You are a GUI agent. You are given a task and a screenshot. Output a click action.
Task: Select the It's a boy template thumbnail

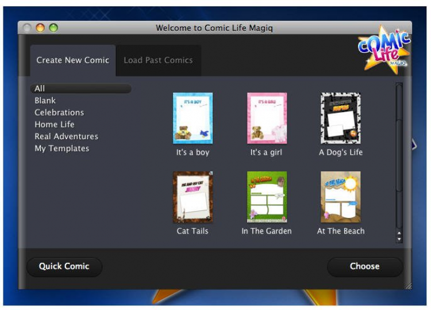click(193, 118)
